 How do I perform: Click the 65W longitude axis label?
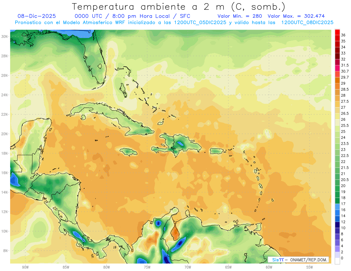[x=228, y=267]
